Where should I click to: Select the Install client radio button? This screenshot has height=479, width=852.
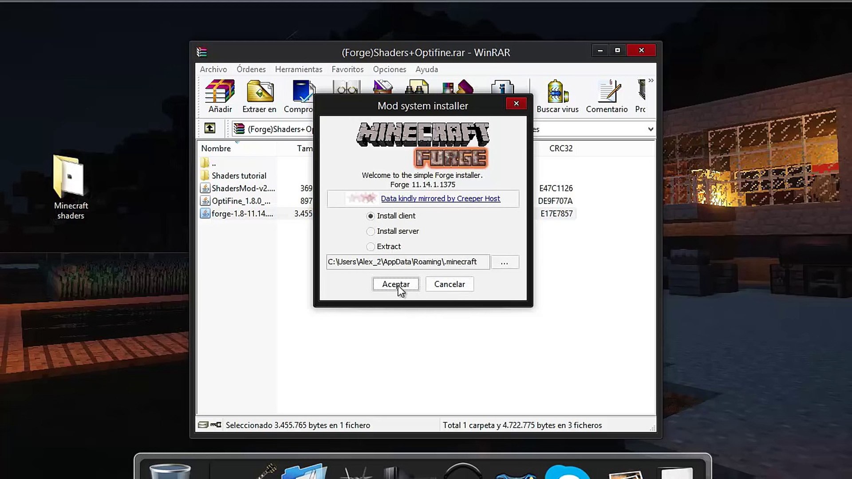pyautogui.click(x=371, y=216)
